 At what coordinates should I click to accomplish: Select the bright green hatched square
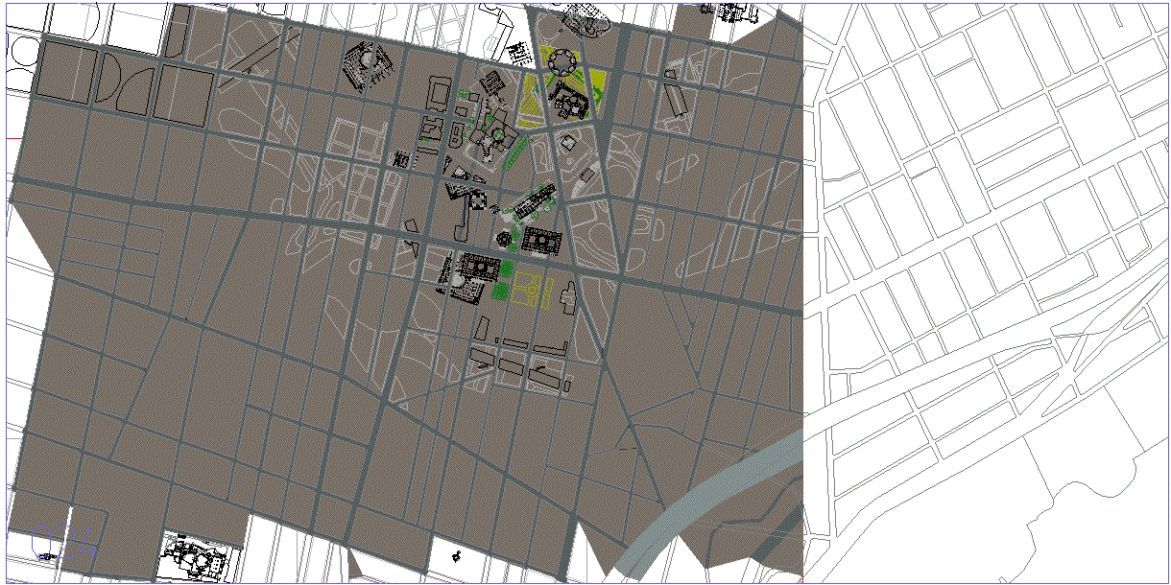pos(502,287)
